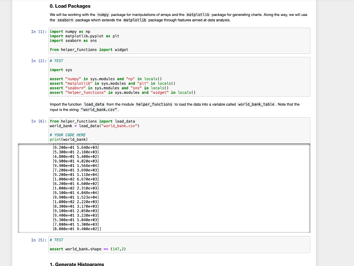The image size is (354, 266).
Task: Click the scrollable output area of cell 6
Action: coord(164,188)
